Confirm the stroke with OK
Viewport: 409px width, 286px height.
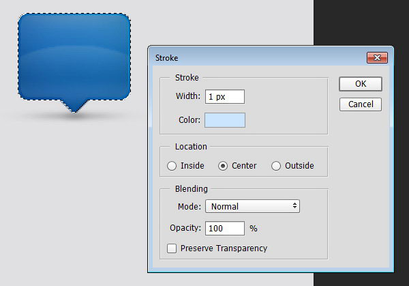click(361, 84)
